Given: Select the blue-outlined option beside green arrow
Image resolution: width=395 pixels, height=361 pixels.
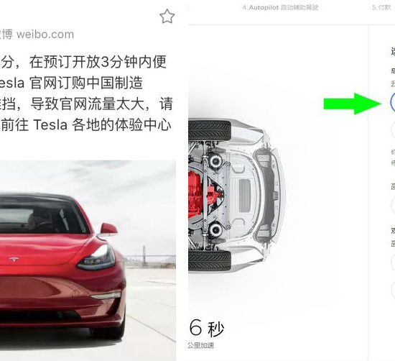Looking at the screenshot, I should (392, 102).
